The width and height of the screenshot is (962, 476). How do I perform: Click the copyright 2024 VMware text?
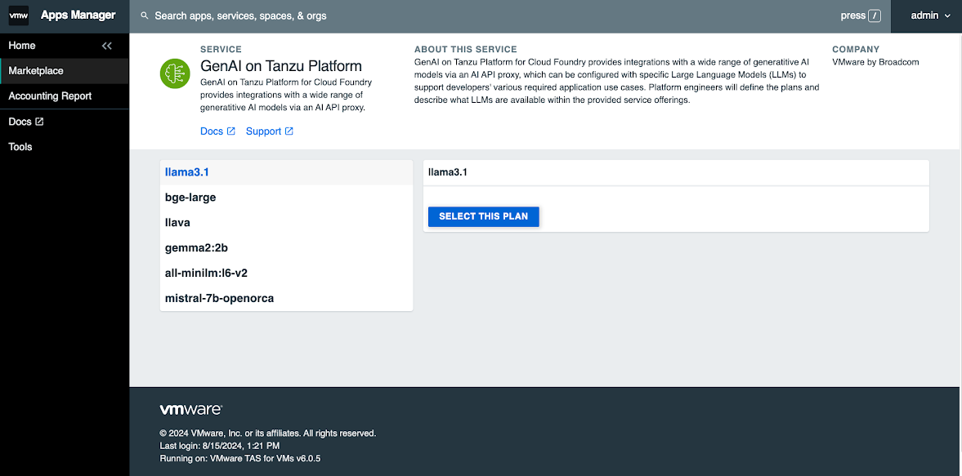click(x=267, y=433)
